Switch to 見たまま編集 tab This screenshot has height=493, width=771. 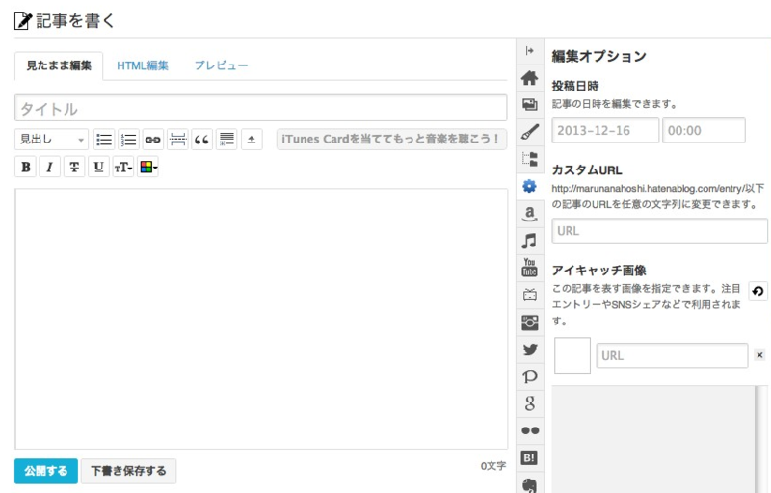tap(59, 65)
